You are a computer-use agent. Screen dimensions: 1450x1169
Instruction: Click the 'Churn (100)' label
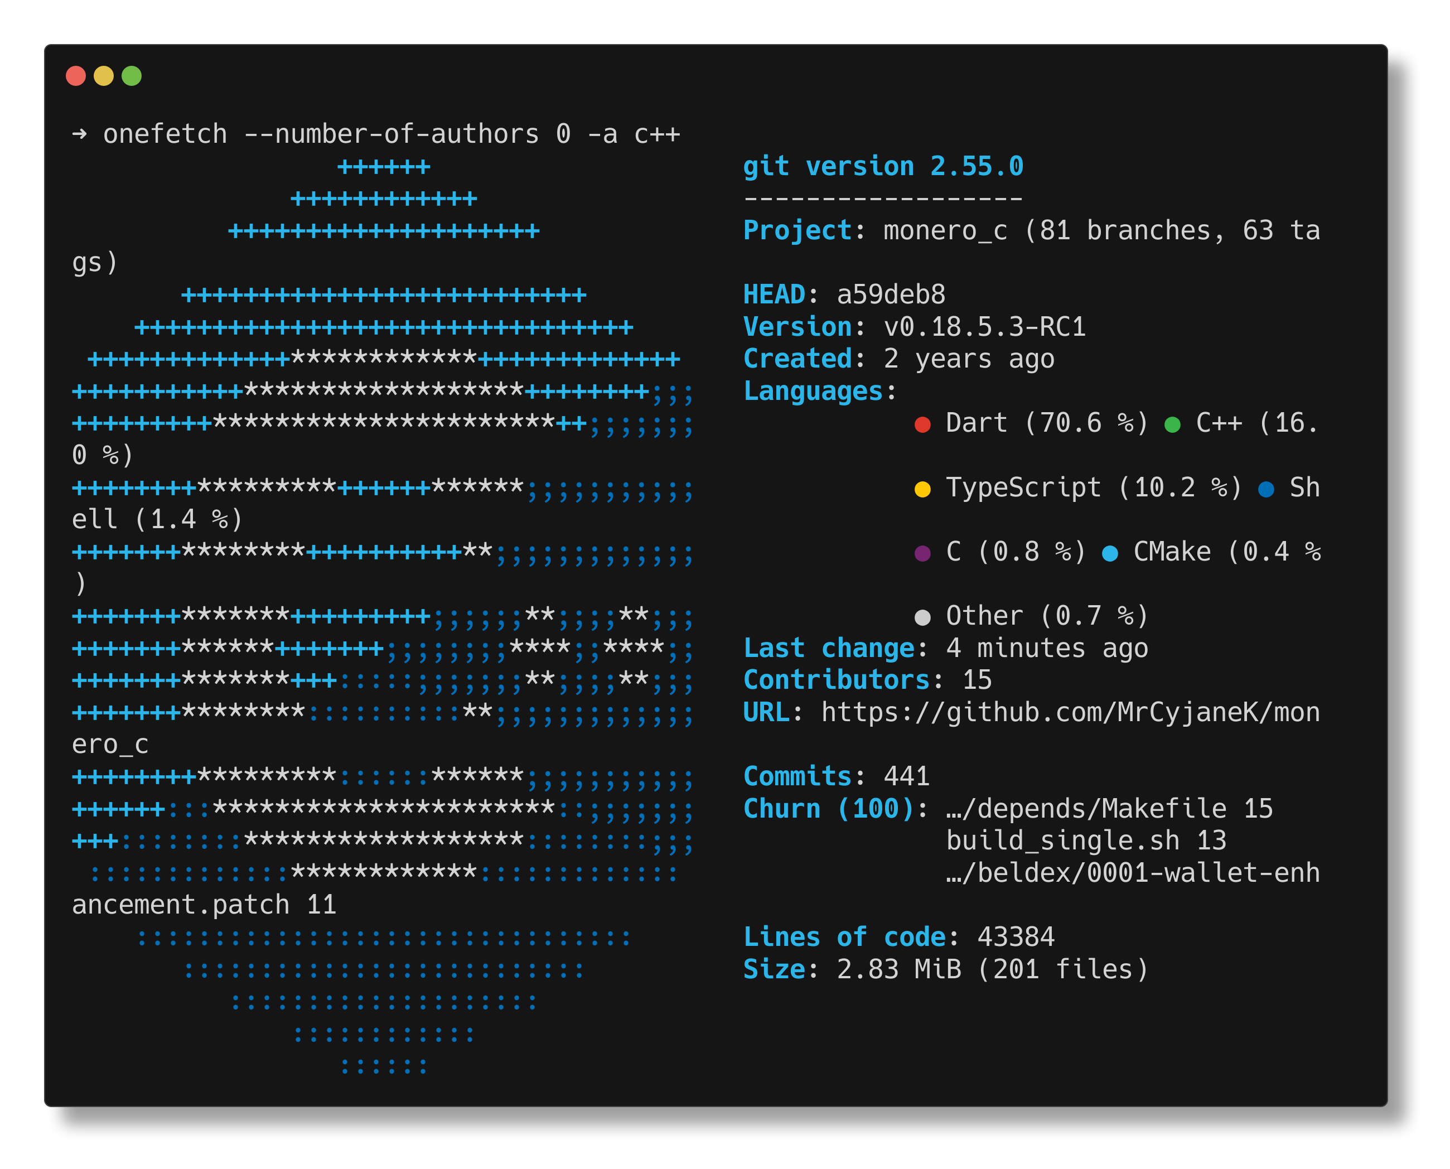pos(829,809)
